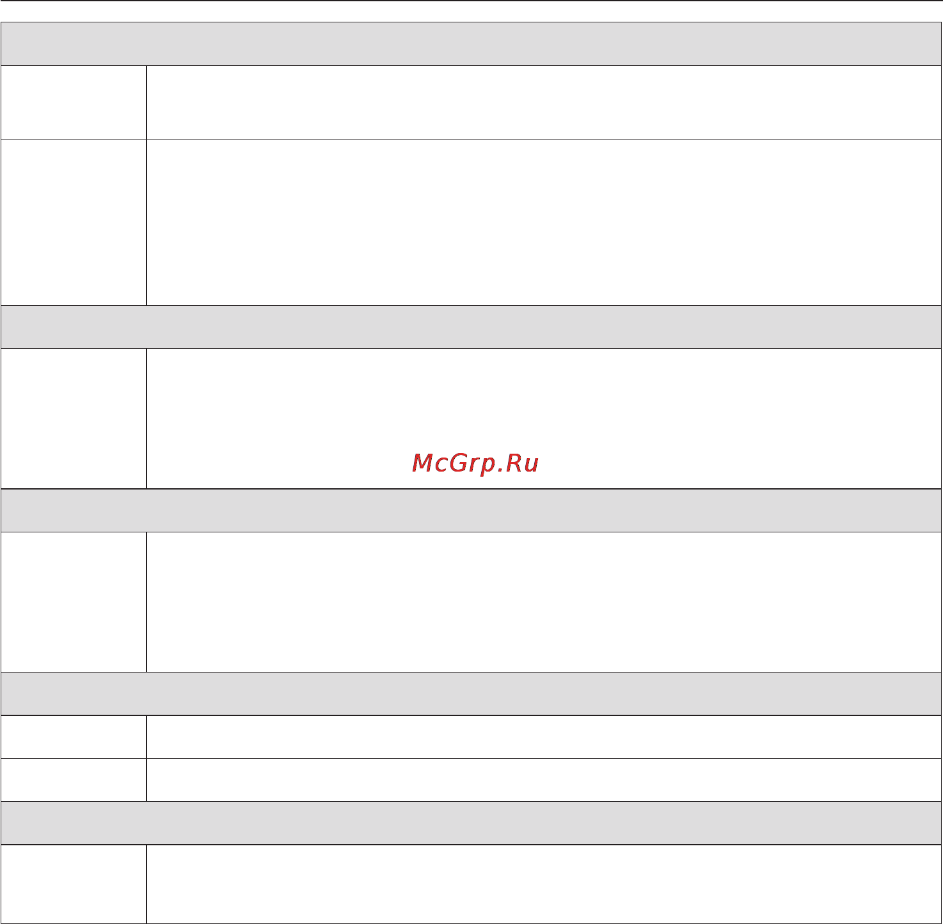Click the red McGrp.Ru watermark link
Screen dimensions: 943x924
(x=475, y=463)
